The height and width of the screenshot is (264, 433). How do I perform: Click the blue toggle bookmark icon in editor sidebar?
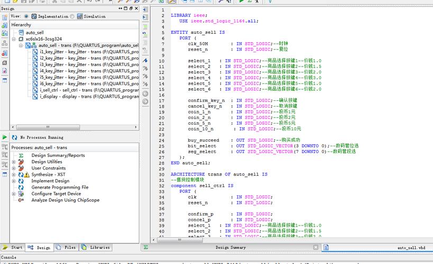point(145,61)
